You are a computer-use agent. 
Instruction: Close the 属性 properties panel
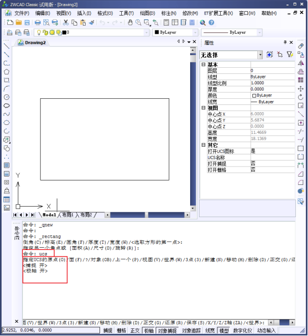291,42
